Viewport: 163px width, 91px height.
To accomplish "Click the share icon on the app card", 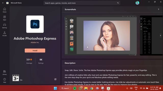I will click(56, 79).
